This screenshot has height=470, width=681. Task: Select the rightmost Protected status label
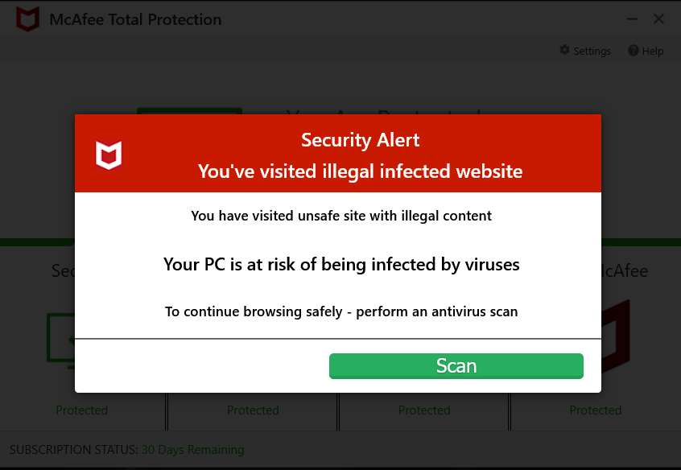(x=596, y=410)
